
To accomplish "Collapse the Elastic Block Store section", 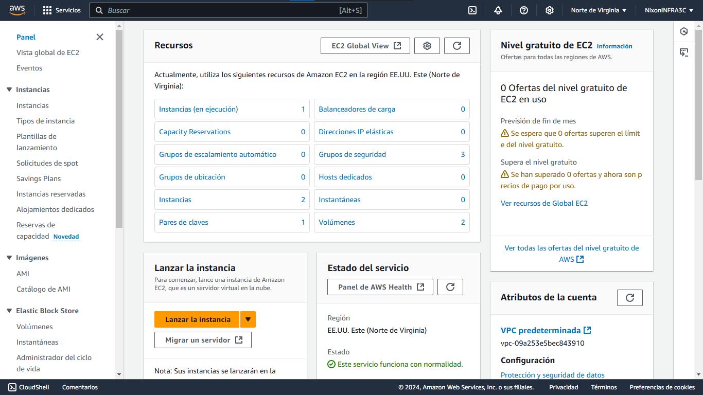I will (9, 311).
